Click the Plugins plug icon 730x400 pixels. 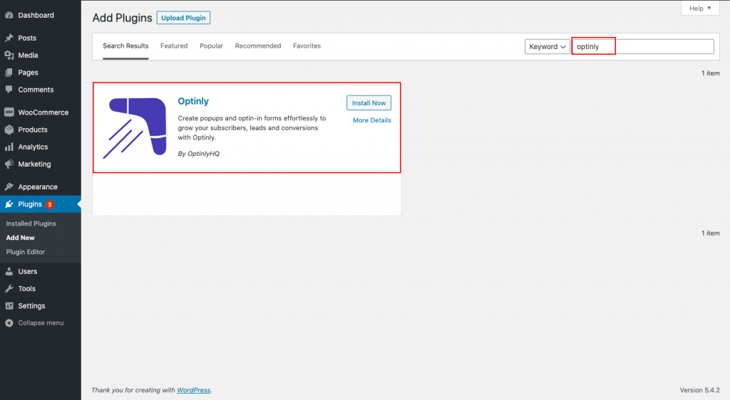(9, 204)
